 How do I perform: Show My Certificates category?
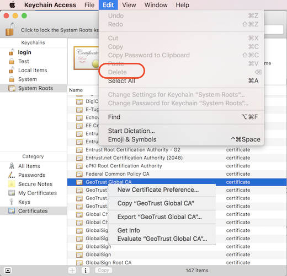(38, 193)
